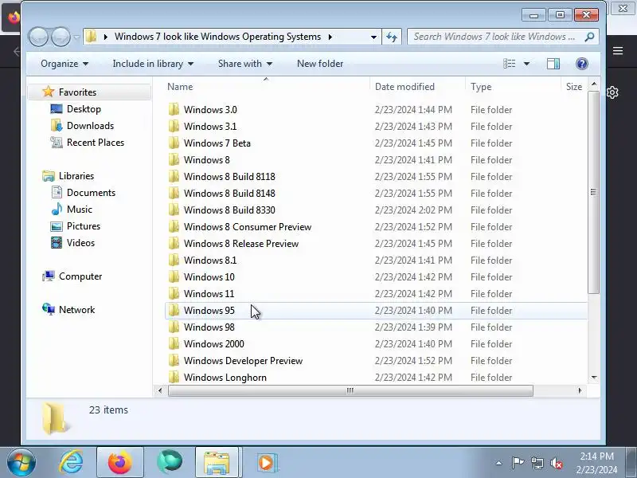
Task: Sort by the Size column header
Action: (x=574, y=87)
